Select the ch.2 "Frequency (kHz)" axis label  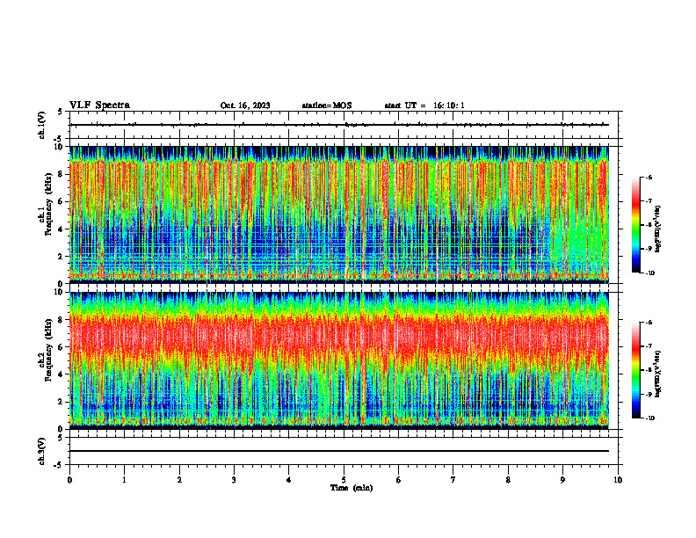[48, 350]
